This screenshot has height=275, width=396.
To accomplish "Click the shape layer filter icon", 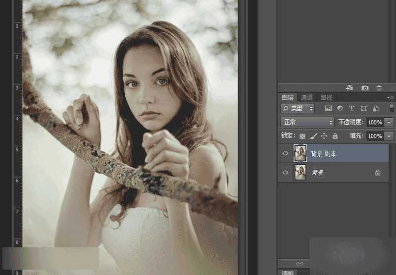I will point(364,108).
